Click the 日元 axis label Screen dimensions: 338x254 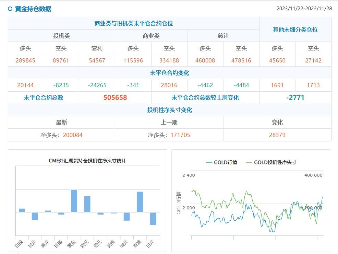150,243
